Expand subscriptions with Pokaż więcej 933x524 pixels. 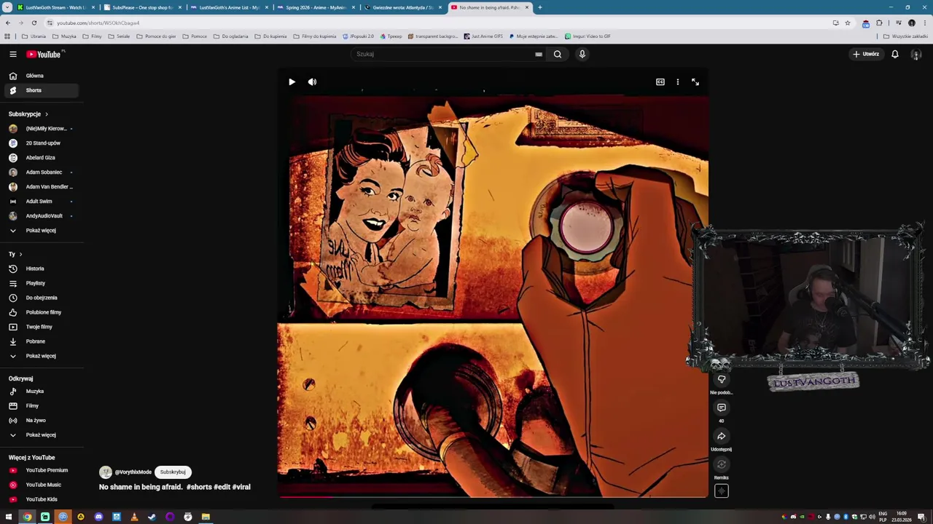click(42, 231)
